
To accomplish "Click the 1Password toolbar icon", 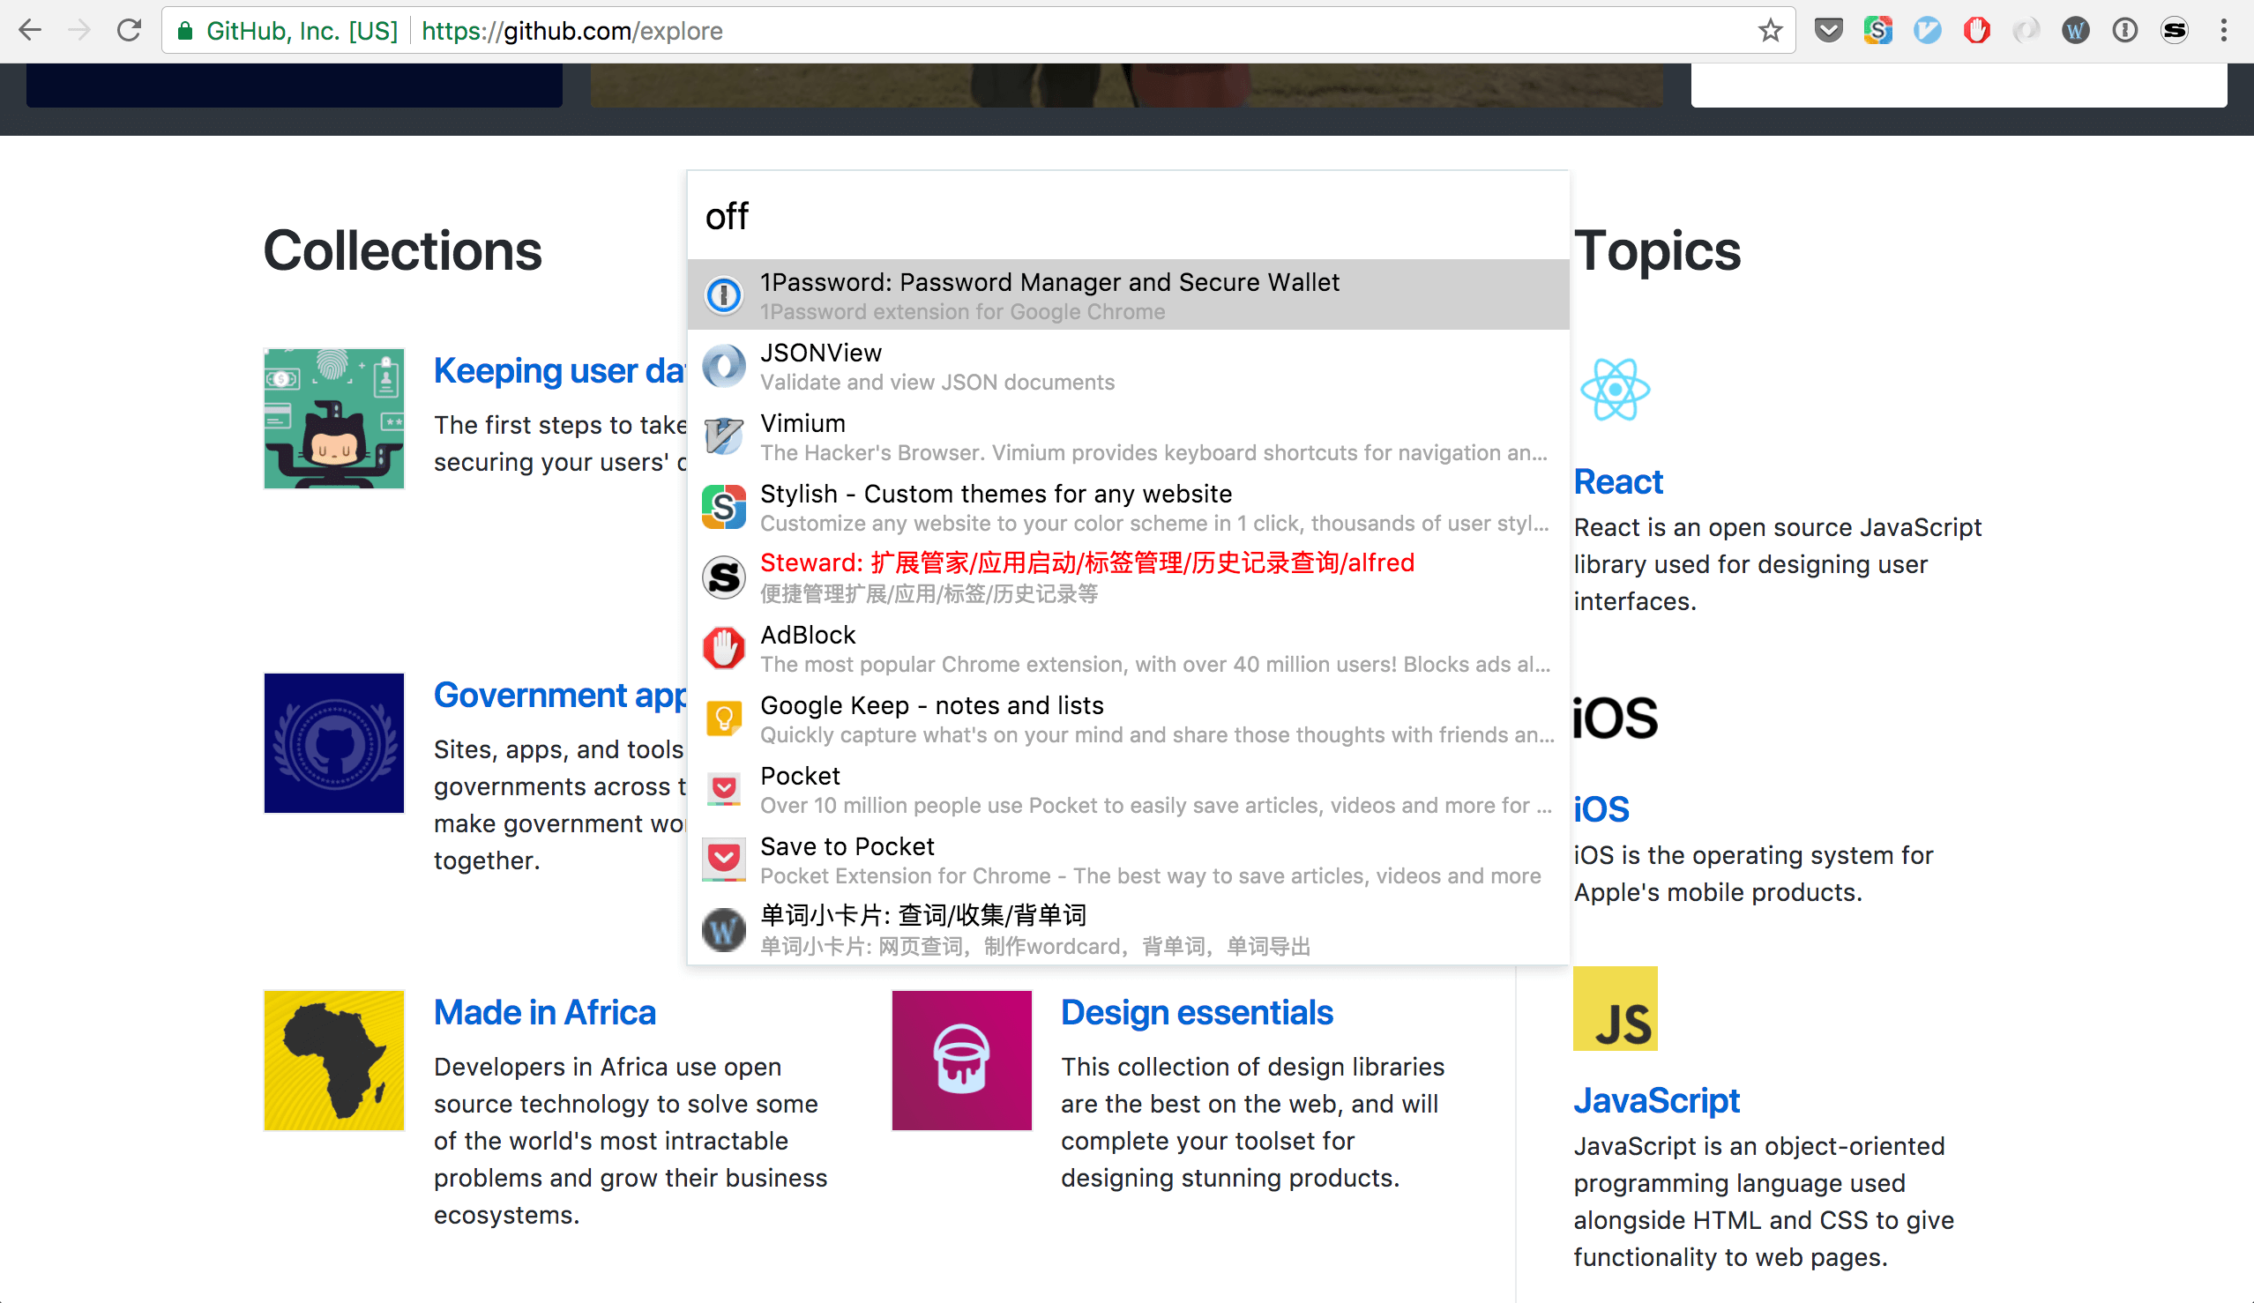I will pos(2124,30).
